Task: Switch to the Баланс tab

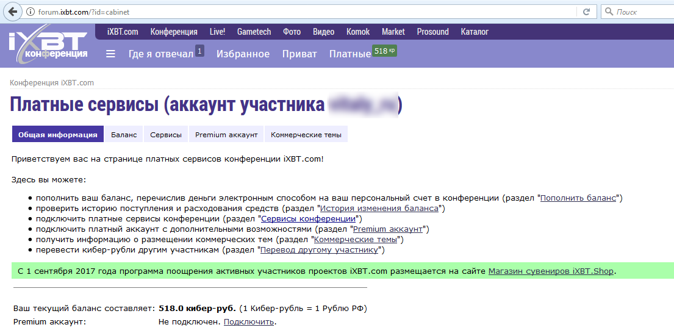Action: (124, 135)
